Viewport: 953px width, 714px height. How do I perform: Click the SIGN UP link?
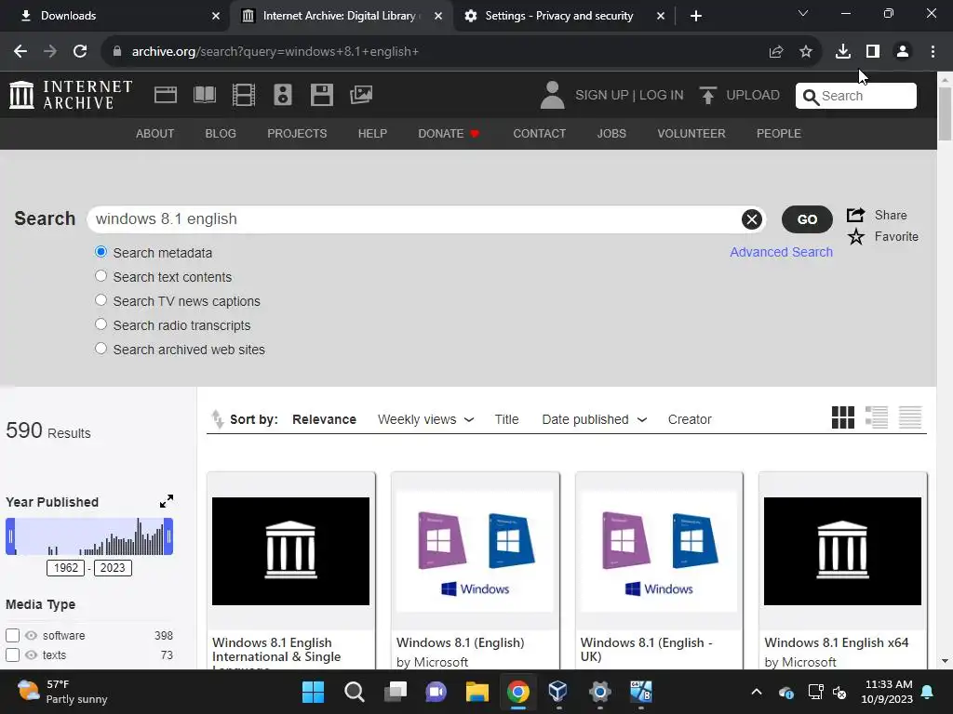pyautogui.click(x=602, y=96)
